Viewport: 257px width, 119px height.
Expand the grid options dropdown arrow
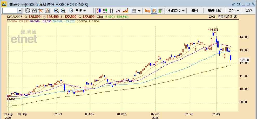click(139, 11)
